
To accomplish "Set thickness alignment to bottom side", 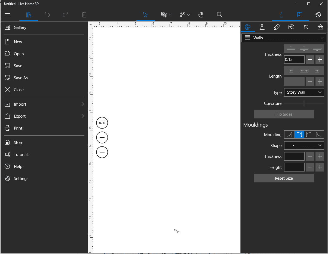I will (317, 49).
